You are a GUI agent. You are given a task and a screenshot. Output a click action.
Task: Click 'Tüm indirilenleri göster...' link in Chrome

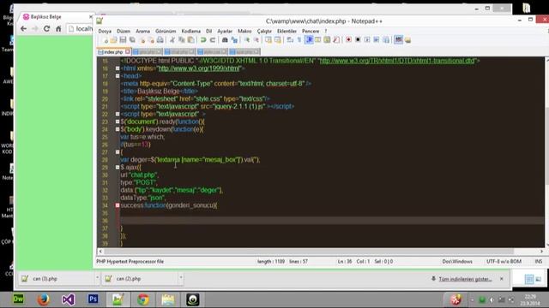(x=465, y=279)
